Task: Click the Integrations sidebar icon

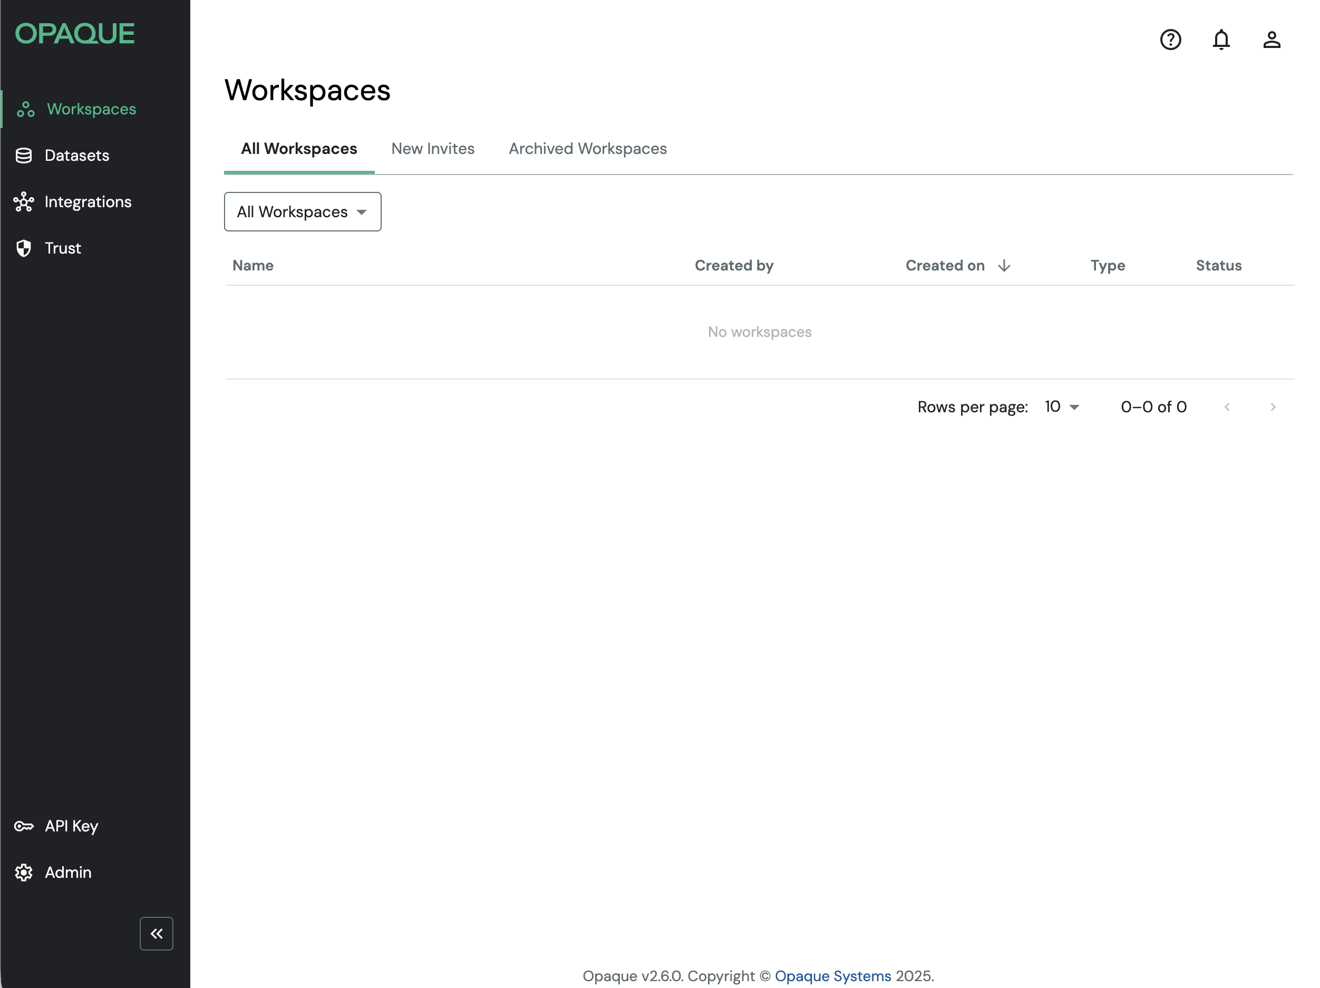Action: 24,202
